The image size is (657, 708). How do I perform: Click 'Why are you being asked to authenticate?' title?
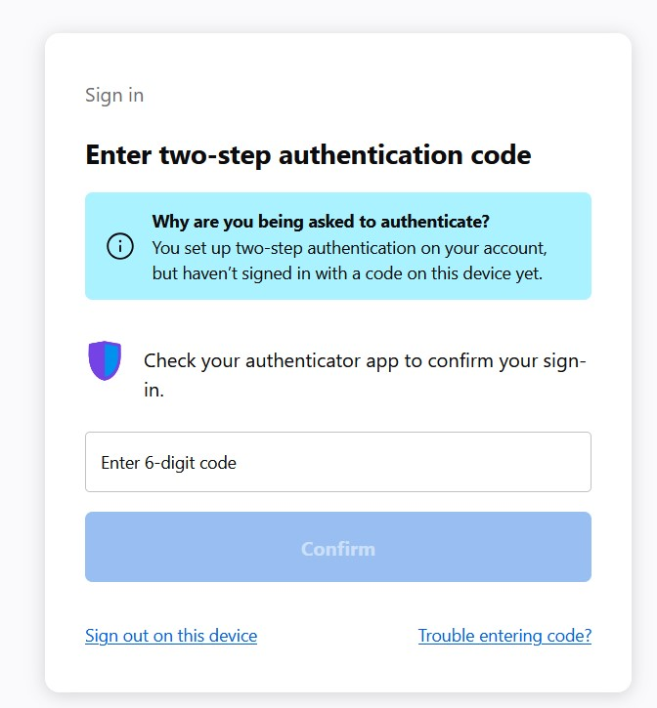[x=321, y=221]
